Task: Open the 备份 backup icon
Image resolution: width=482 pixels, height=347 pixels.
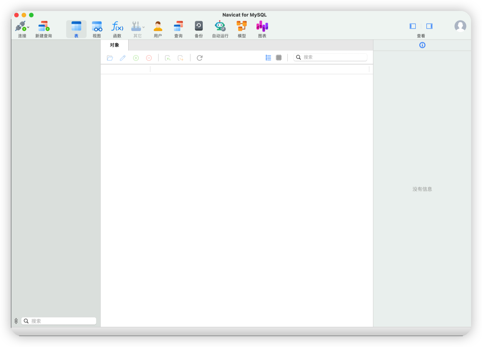Action: click(x=199, y=26)
